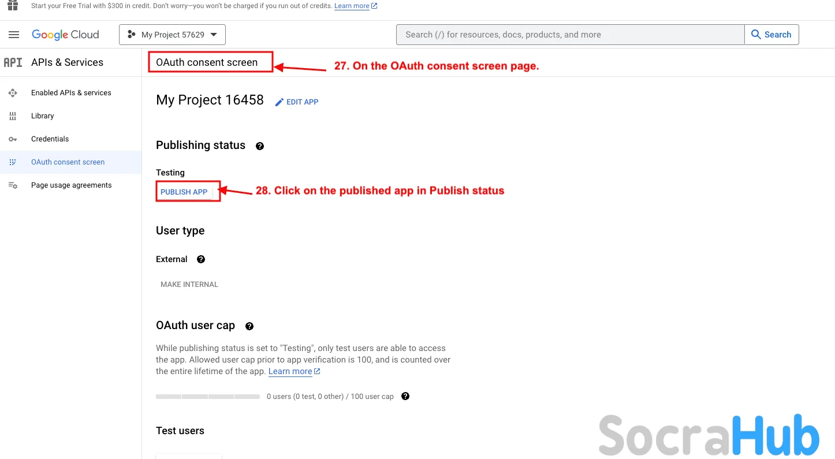Screen dimensions: 835x459
Task: Open help tooltip for Publishing status
Action: [x=260, y=146]
